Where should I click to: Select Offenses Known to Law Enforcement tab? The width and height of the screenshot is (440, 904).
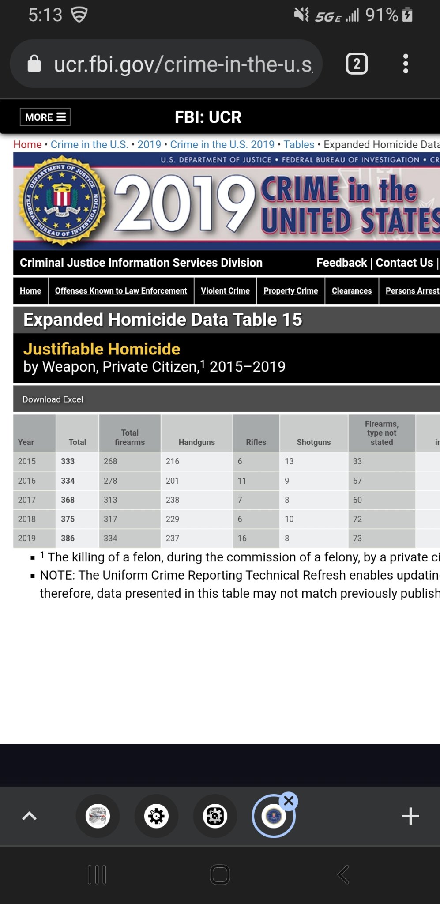(121, 291)
